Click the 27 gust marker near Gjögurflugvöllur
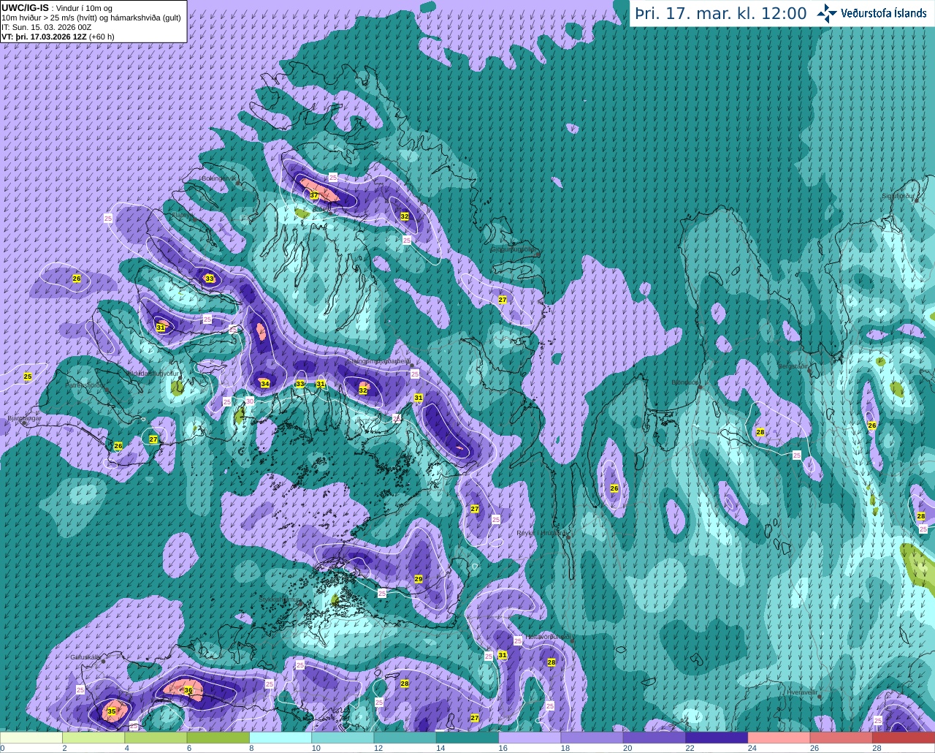 point(502,300)
